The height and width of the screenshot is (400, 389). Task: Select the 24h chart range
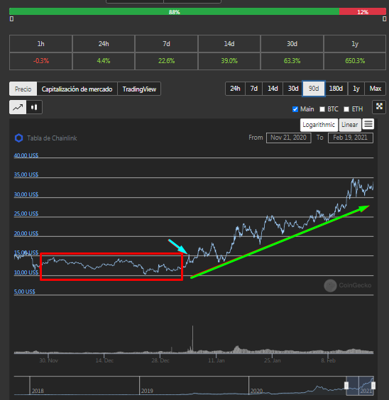click(x=235, y=89)
